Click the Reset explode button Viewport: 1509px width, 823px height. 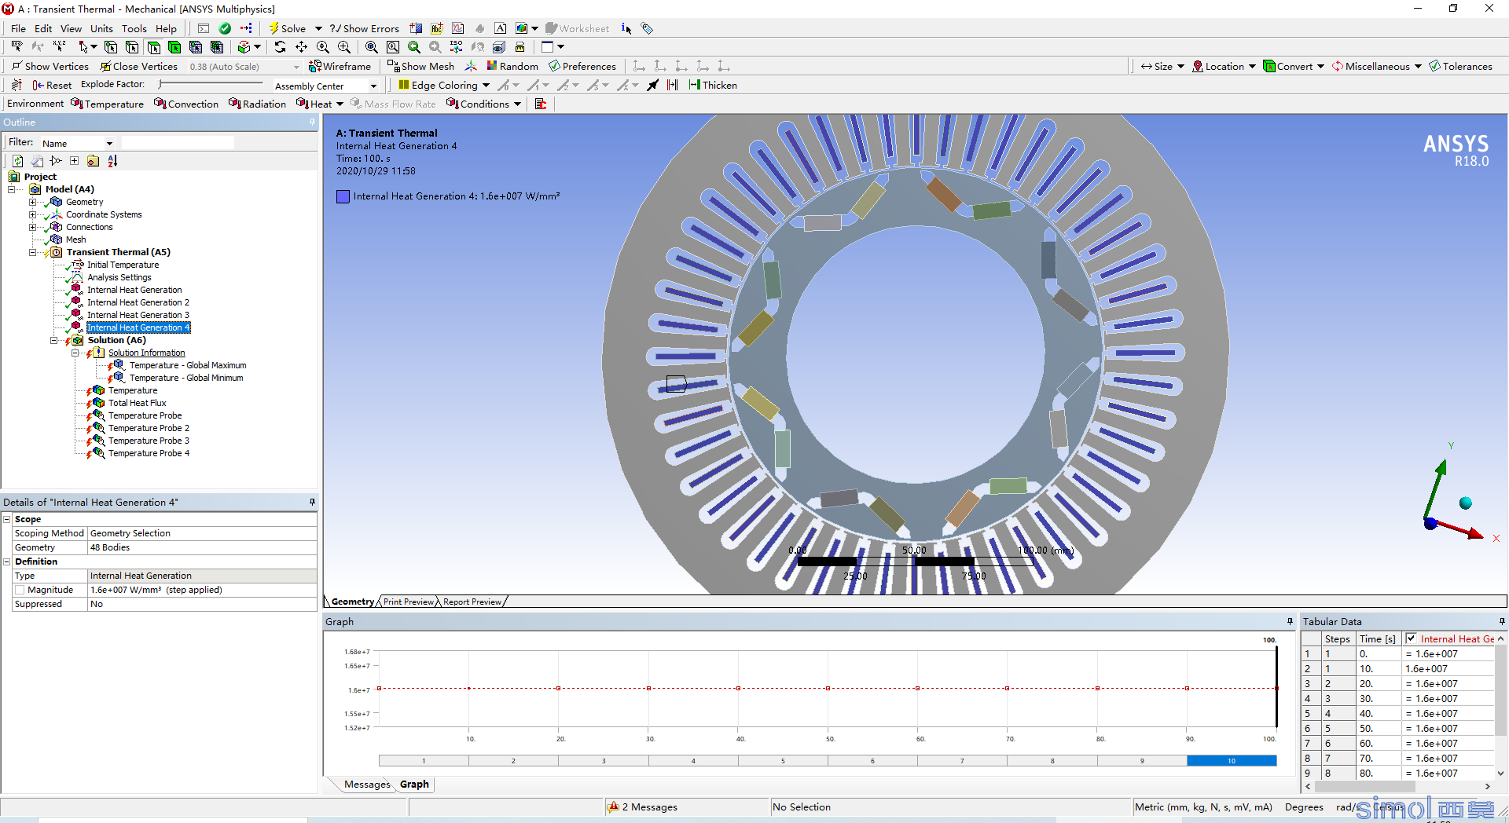pyautogui.click(x=52, y=85)
